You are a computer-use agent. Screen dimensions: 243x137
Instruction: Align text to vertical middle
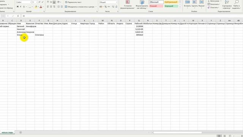pos(51,2)
